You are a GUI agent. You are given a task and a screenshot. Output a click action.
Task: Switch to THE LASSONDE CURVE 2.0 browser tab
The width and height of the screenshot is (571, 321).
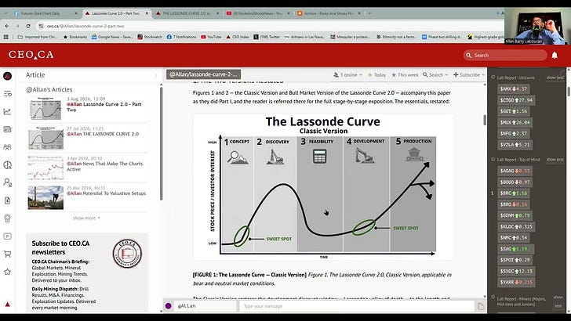tap(186, 13)
